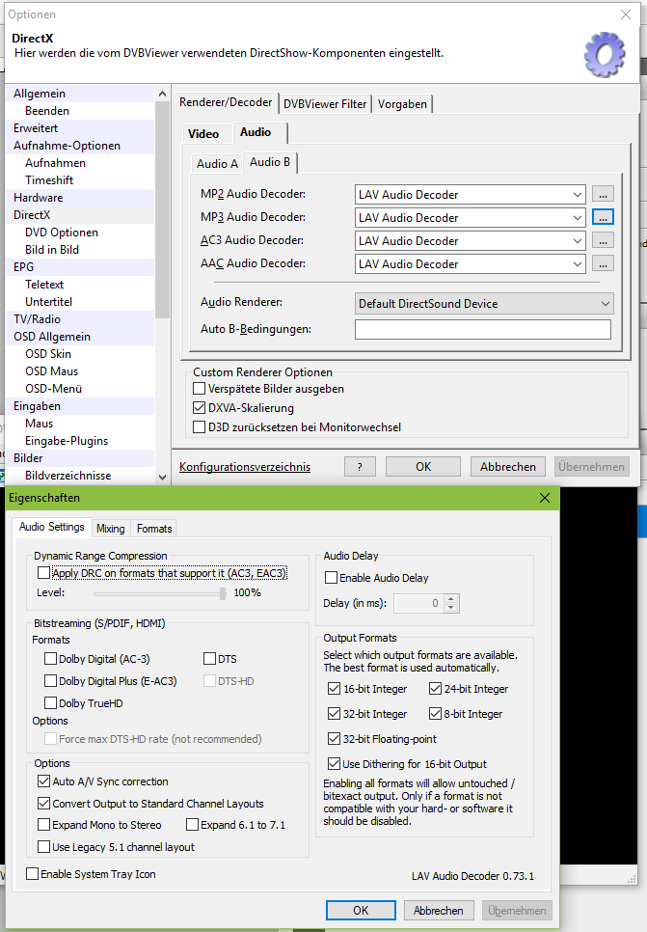647x932 pixels.
Task: Check Expand 6.1 to 7.1
Action: 192,825
